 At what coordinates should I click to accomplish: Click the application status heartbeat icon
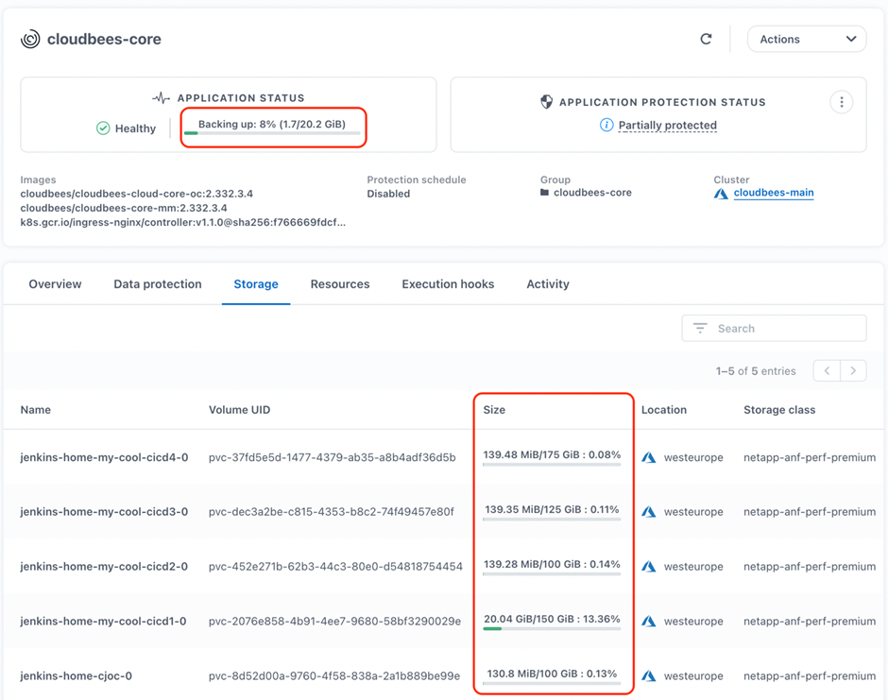162,98
